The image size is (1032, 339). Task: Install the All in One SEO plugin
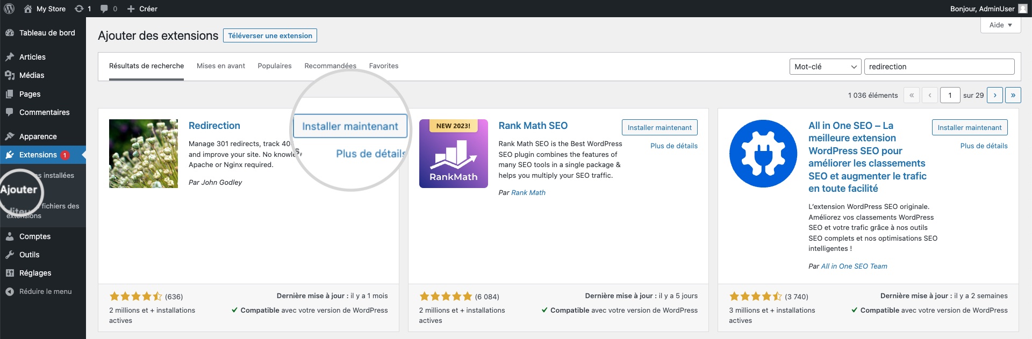(970, 127)
